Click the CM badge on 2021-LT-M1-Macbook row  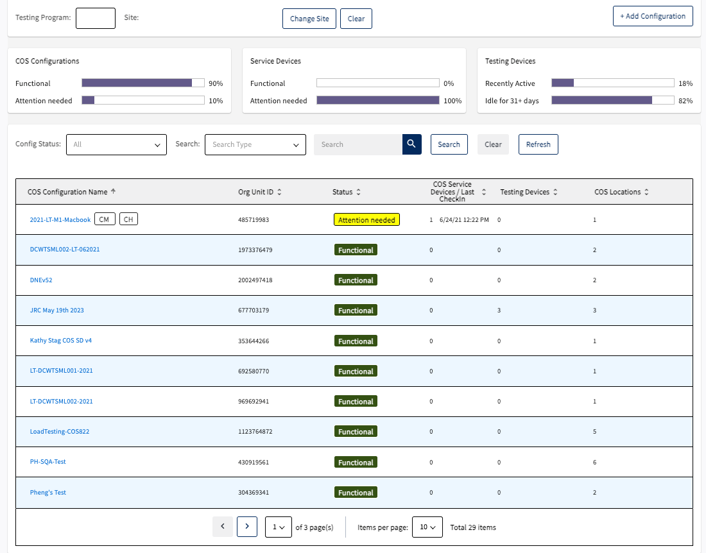(x=105, y=219)
